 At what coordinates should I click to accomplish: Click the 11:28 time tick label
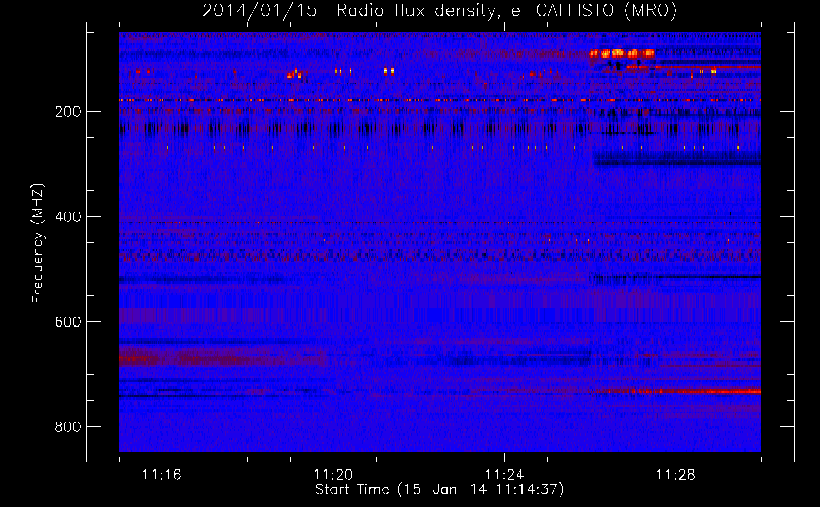pyautogui.click(x=676, y=475)
